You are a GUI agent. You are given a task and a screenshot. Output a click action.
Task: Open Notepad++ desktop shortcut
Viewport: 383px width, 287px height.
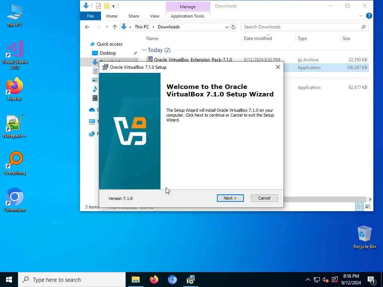[15, 126]
